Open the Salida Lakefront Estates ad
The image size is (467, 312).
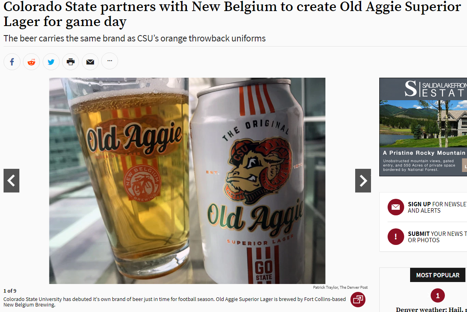(x=423, y=127)
